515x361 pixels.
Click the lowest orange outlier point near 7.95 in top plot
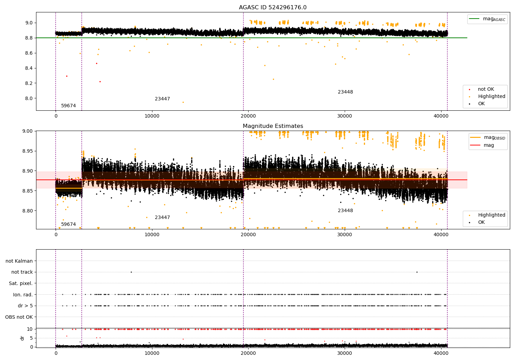183,102
